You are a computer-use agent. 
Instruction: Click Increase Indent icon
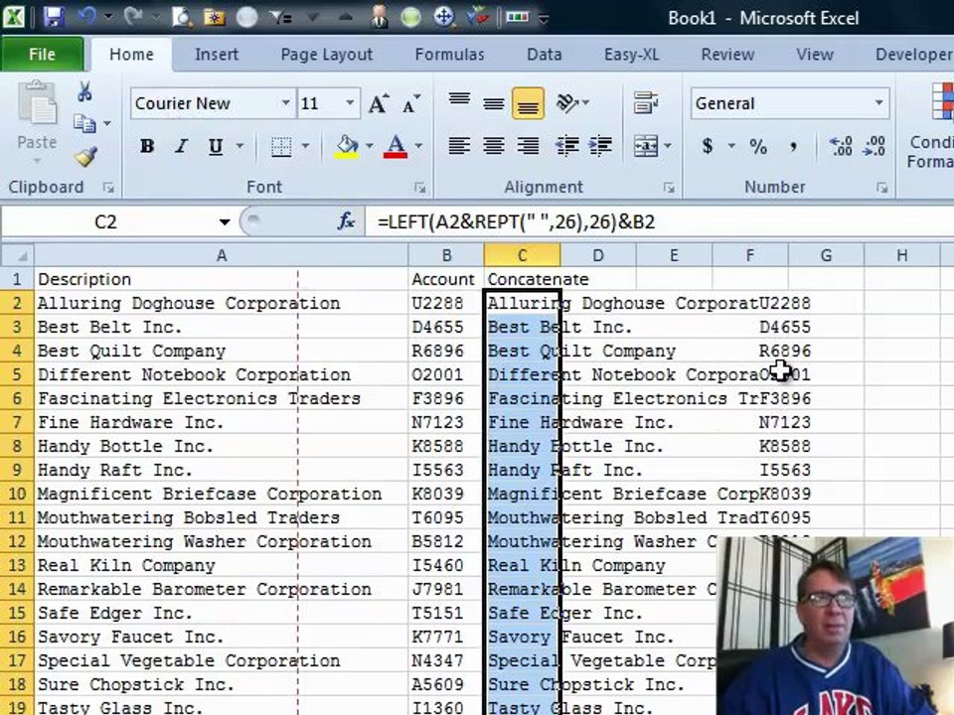click(600, 147)
